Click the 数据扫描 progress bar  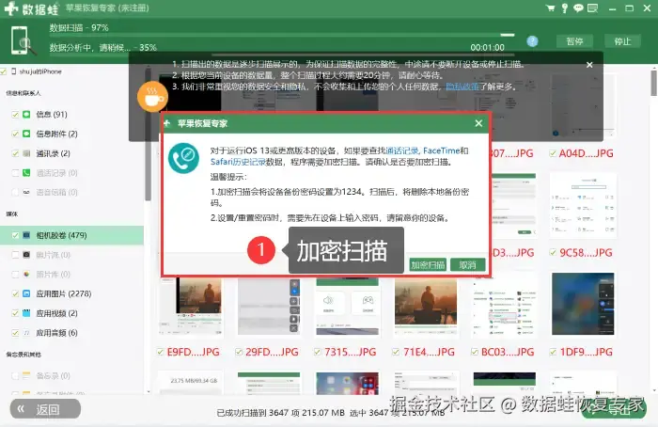click(x=282, y=35)
